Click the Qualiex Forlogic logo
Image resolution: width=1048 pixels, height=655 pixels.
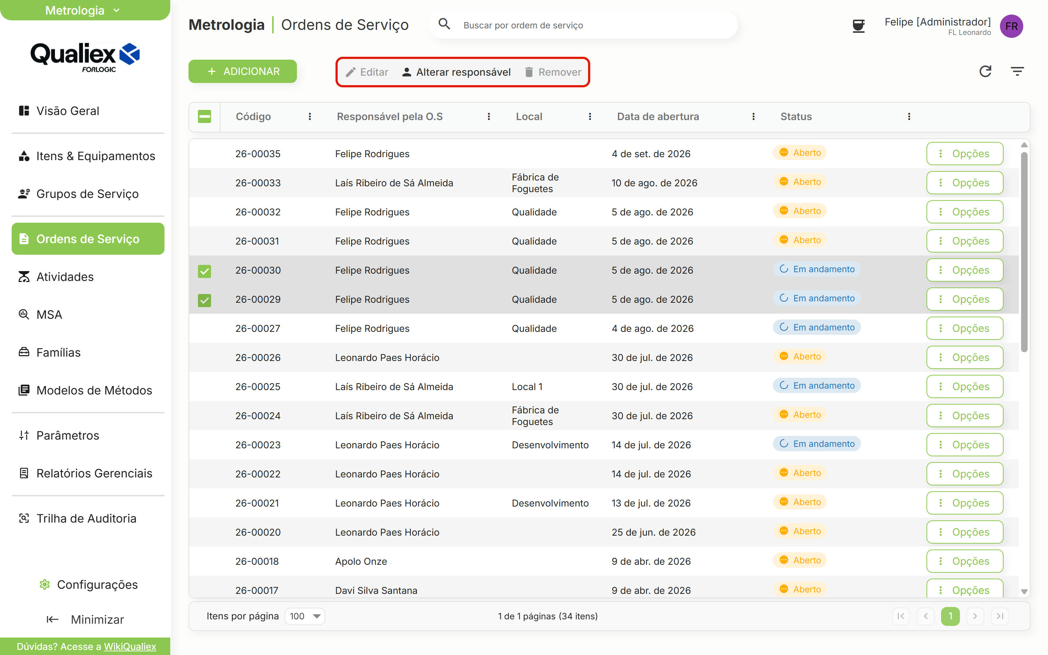pyautogui.click(x=85, y=57)
